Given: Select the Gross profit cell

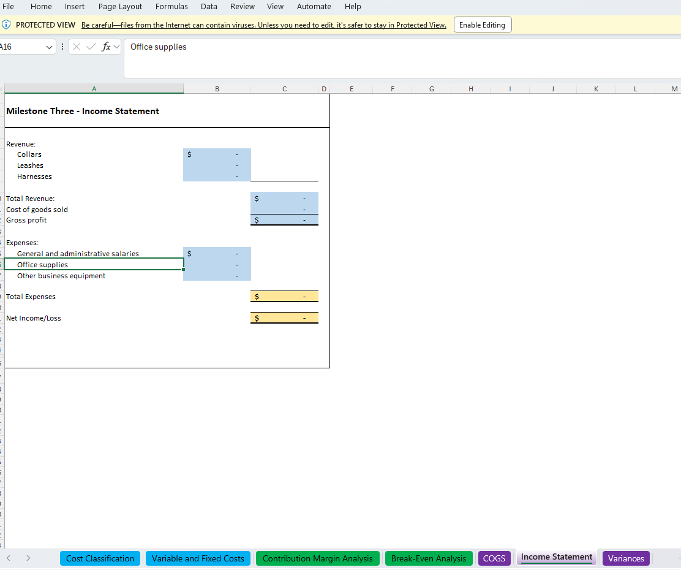Looking at the screenshot, I should (94, 220).
